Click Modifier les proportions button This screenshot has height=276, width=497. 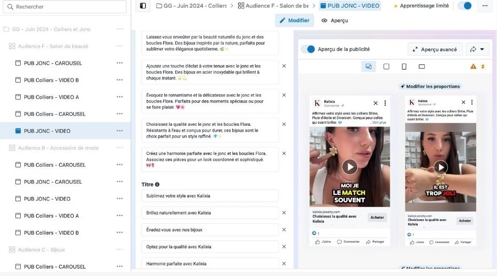point(430,87)
